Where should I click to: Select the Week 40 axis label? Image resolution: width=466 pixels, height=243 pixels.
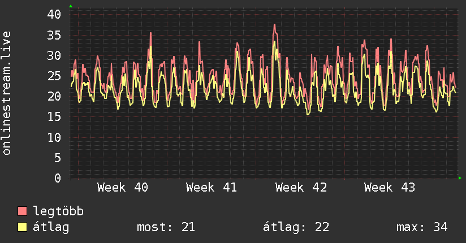point(123,188)
